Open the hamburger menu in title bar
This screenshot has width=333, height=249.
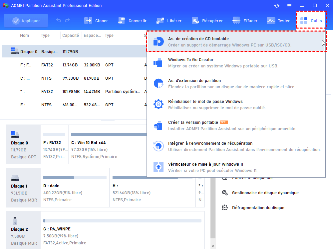point(289,6)
